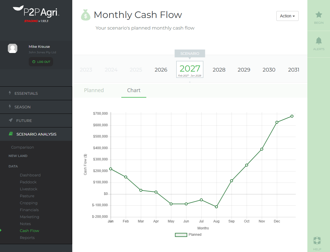Viewport: 330px width, 252px height.
Task: Select year 2030
Action: click(x=269, y=70)
